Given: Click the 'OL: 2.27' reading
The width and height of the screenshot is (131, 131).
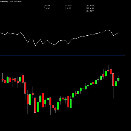Looking at the screenshot, I should coord(90,11).
